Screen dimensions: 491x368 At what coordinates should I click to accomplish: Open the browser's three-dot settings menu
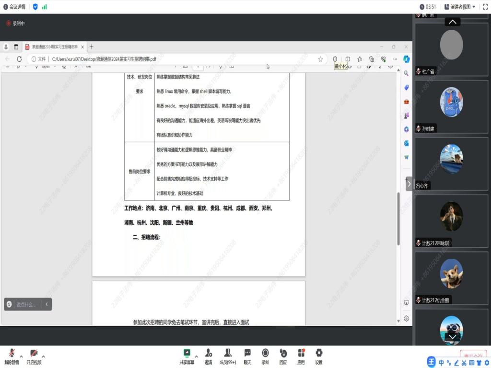[395, 59]
